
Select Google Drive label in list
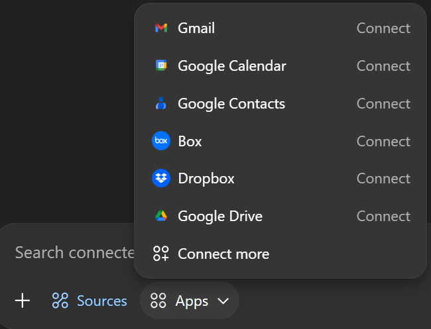[x=220, y=216]
